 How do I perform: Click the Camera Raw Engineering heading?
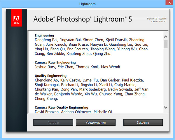click(x=55, y=63)
